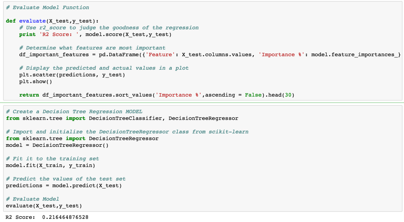Click the import line with DecisionTreeClassifier
Viewport: 404px width, 222px height.
pos(122,118)
